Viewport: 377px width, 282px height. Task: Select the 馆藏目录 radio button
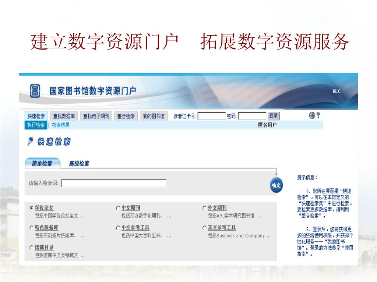32,247
